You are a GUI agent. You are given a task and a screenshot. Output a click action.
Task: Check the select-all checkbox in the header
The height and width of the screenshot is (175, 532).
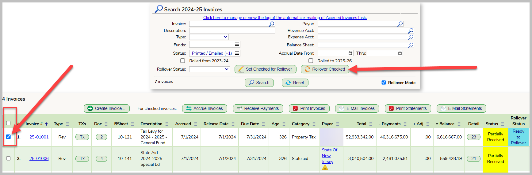pos(9,123)
